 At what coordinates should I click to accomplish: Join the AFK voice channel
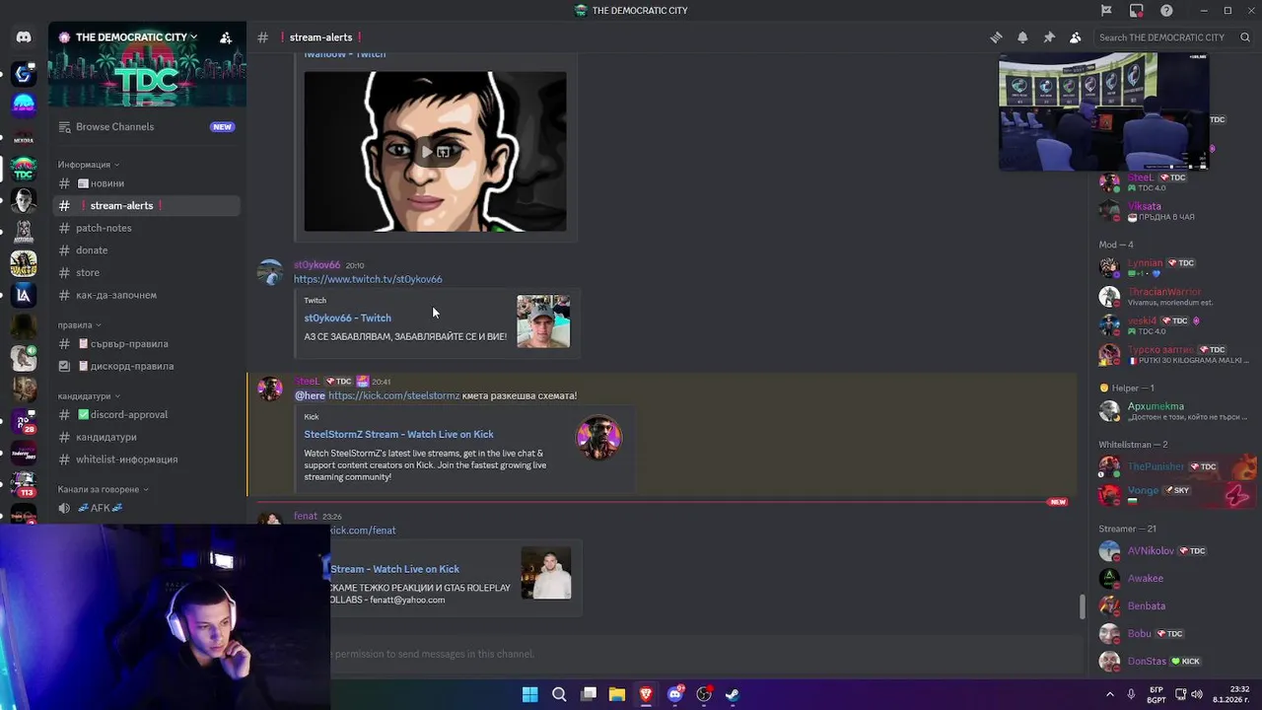145,508
